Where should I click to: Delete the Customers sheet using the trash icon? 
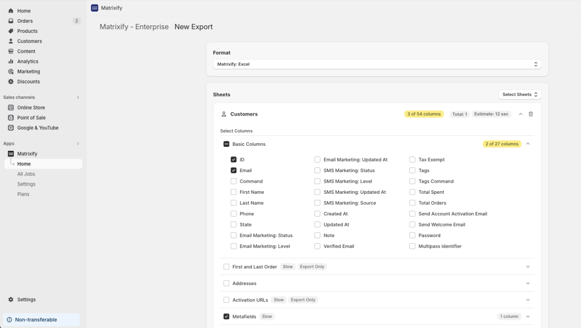point(531,114)
